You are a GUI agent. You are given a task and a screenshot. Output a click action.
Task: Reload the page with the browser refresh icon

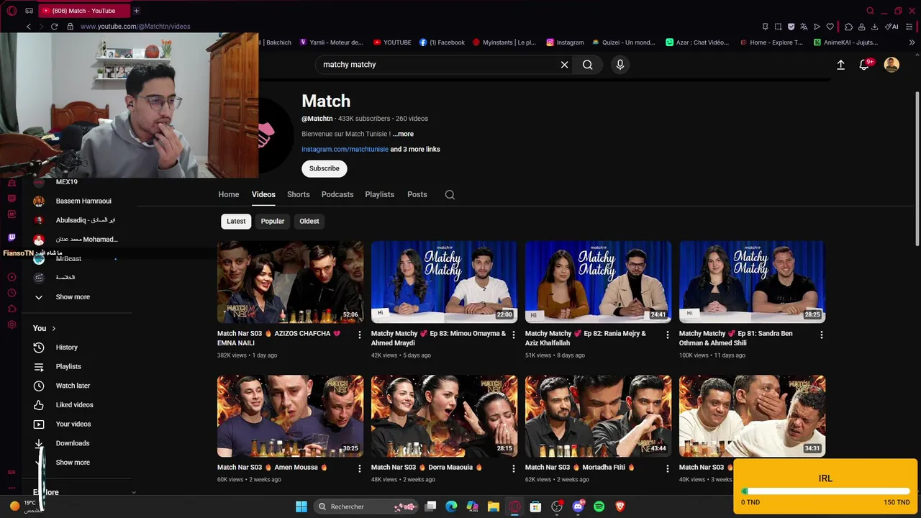[x=54, y=27]
